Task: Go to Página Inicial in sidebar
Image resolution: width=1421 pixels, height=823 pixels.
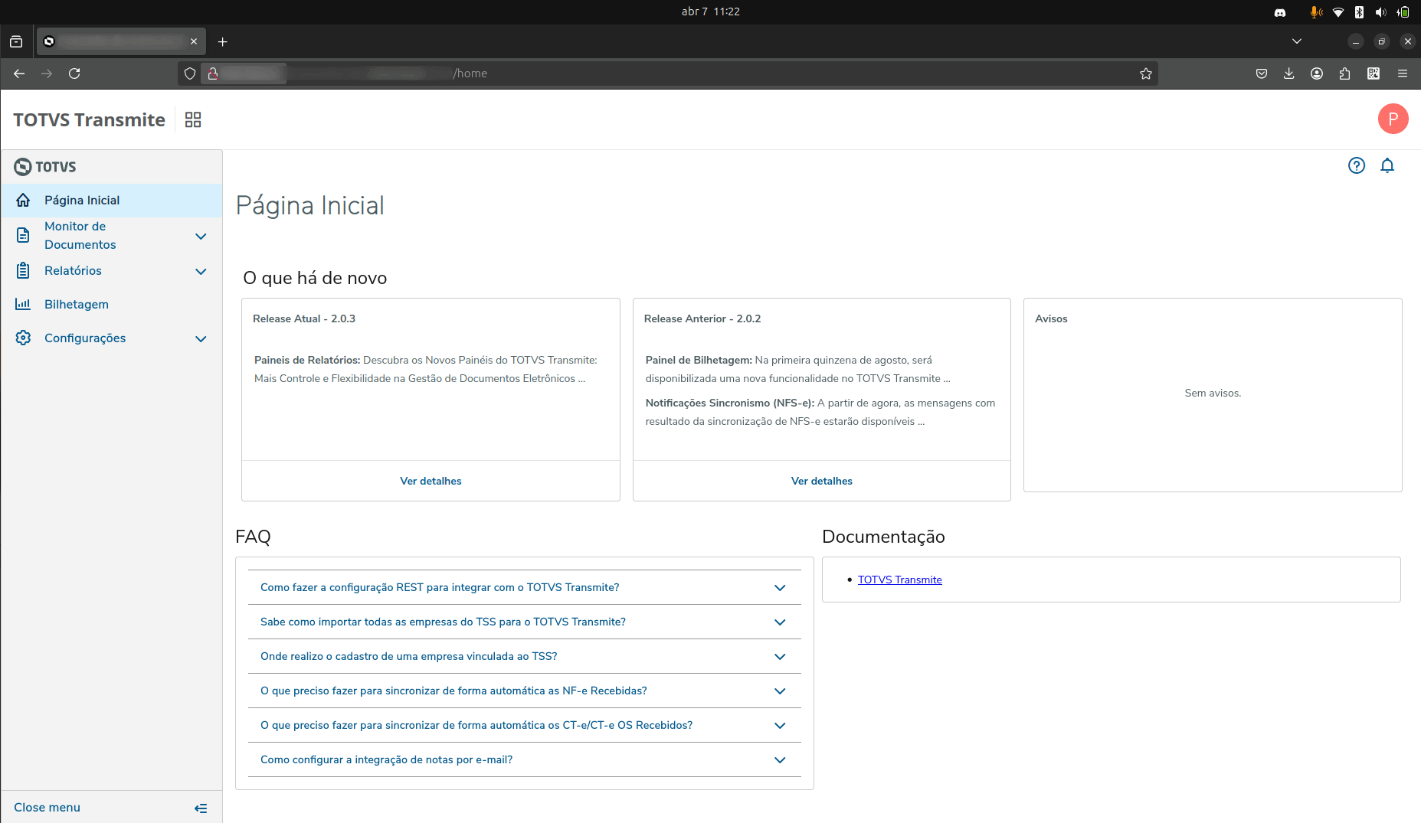Action: pos(82,201)
